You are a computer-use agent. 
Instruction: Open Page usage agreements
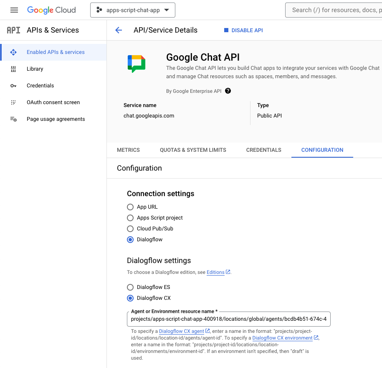56,119
